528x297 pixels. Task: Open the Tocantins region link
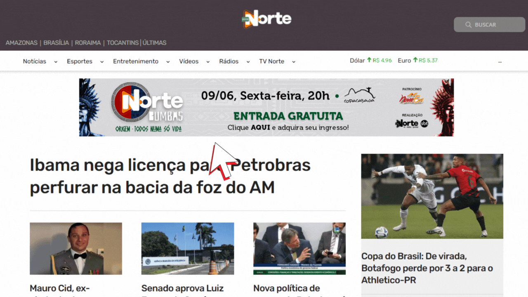point(123,43)
